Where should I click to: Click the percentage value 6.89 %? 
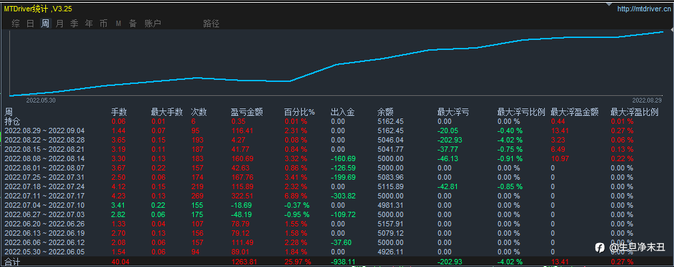pyautogui.click(x=296, y=196)
